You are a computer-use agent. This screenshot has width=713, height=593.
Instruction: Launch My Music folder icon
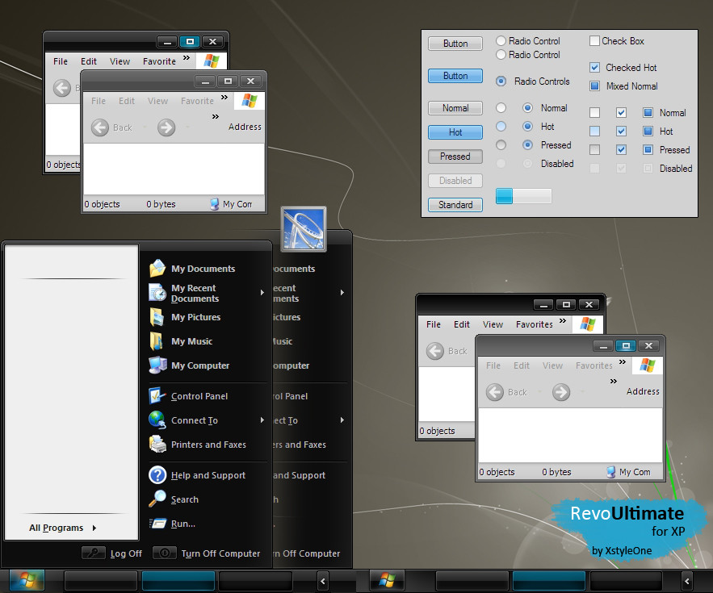click(x=157, y=341)
